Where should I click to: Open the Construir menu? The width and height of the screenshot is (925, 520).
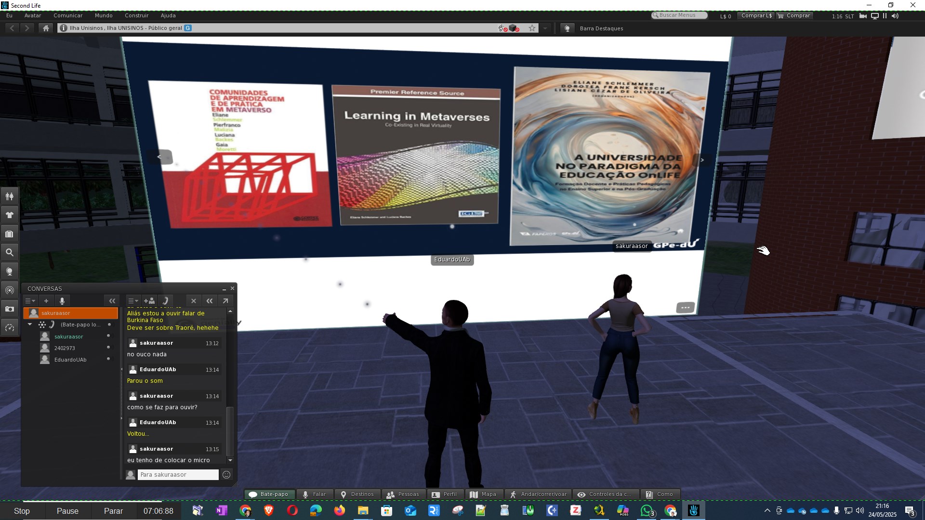click(136, 15)
